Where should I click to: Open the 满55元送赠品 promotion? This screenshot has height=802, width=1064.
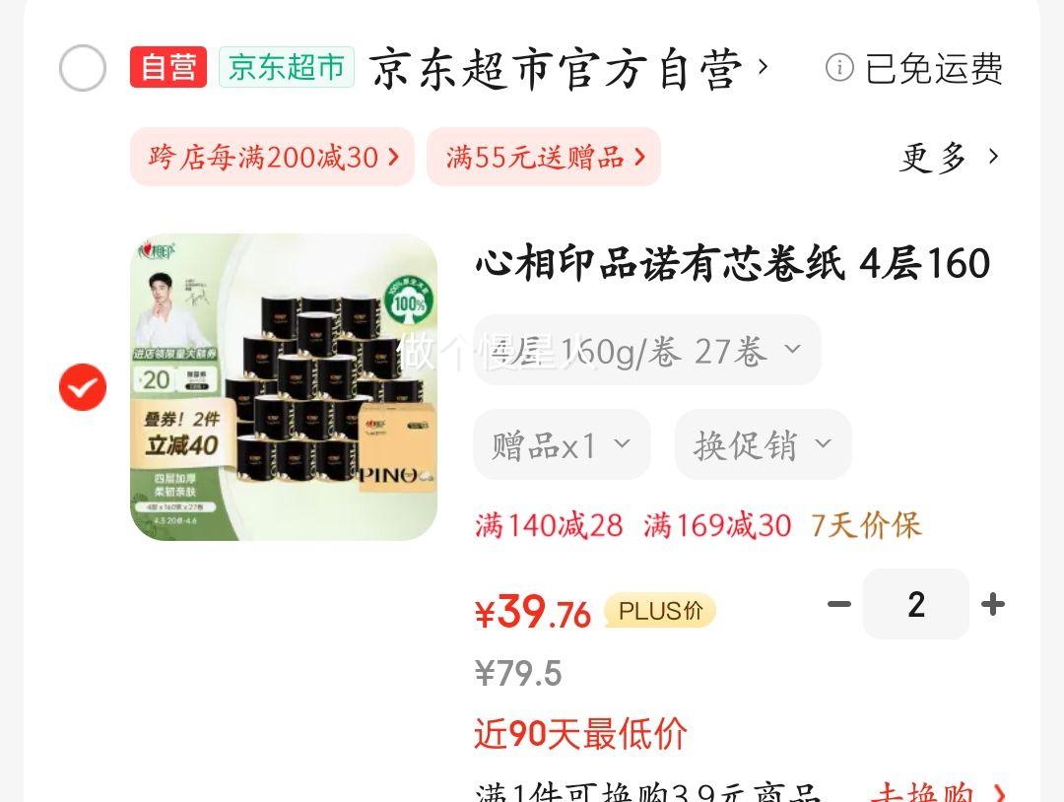click(x=544, y=157)
